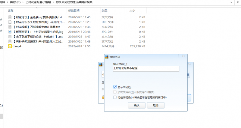Viewport: 241px width, 128px height.
Task: Select the JPG image file icon
Action: pos(10,31)
